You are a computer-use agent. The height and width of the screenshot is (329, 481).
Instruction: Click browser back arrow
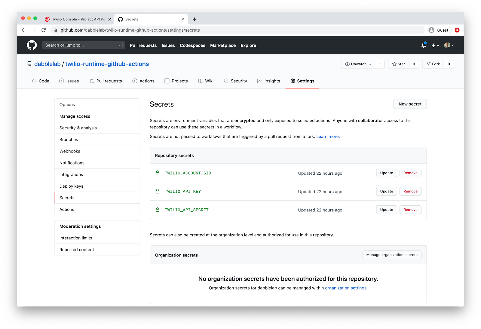click(24, 30)
